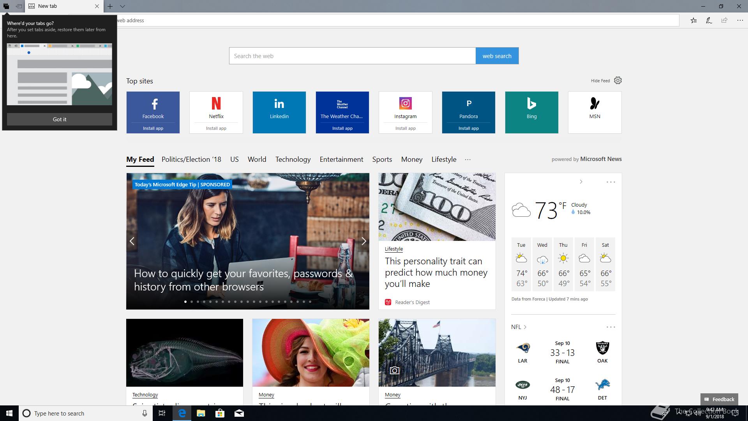Open the bridge photo gallery thumbnail
Image resolution: width=748 pixels, height=421 pixels.
(437, 353)
